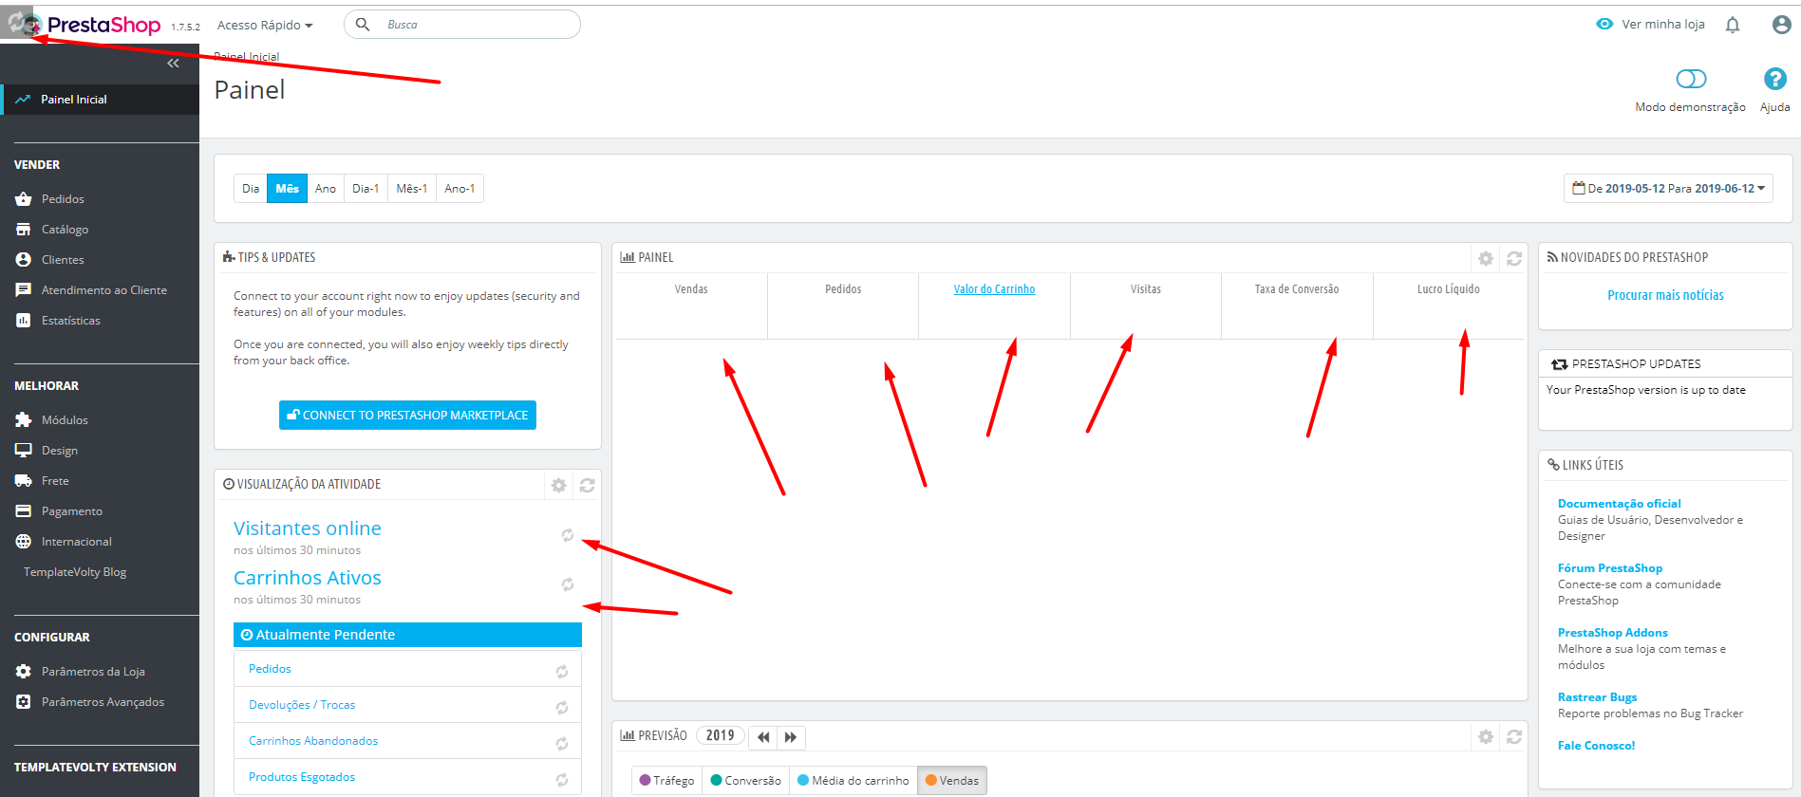Open Rastrear Bugs link
The width and height of the screenshot is (1801, 797).
(x=1597, y=697)
